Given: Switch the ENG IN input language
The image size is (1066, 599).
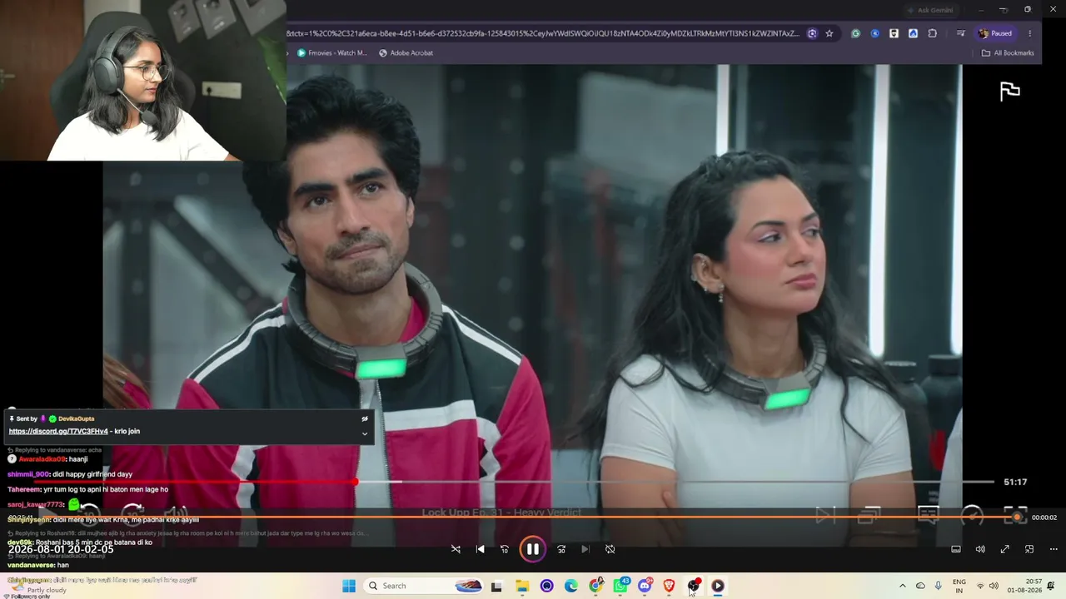Looking at the screenshot, I should pos(959,586).
